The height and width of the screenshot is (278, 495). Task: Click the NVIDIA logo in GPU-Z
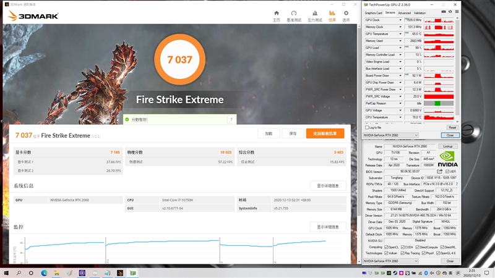[x=447, y=159]
